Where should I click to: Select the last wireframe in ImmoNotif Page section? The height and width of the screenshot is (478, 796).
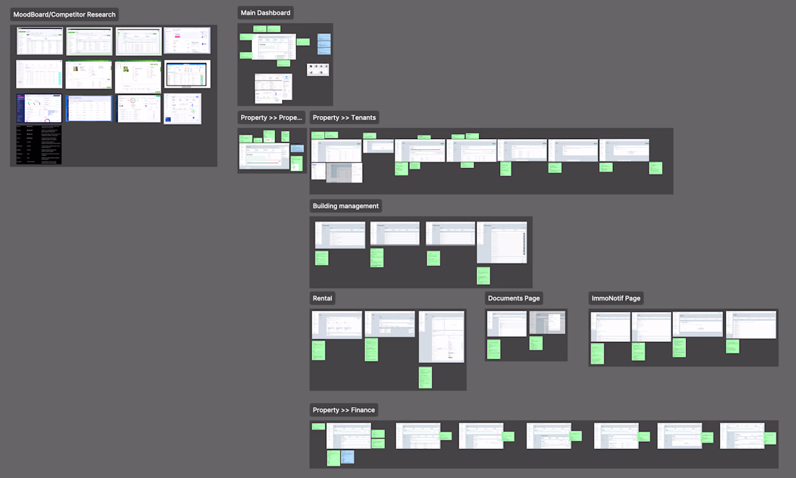tap(751, 324)
